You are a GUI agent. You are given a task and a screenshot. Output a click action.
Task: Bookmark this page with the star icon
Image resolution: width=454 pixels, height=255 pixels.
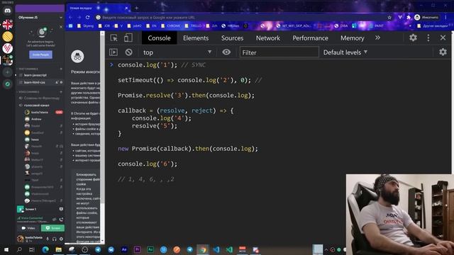point(389,18)
